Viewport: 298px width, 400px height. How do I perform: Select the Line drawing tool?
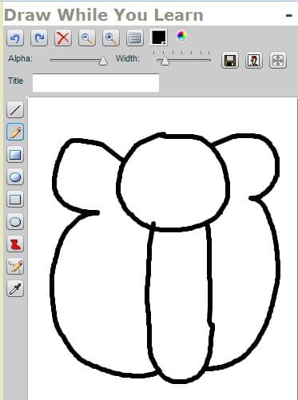15,109
